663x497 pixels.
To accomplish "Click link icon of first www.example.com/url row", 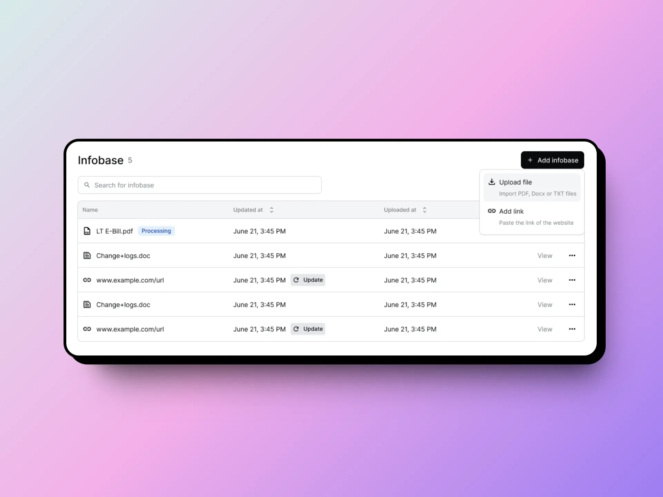I will point(87,280).
